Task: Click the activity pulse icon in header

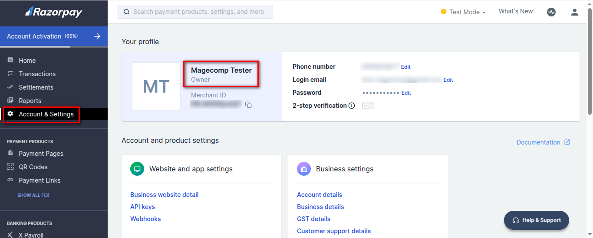Action: (551, 12)
